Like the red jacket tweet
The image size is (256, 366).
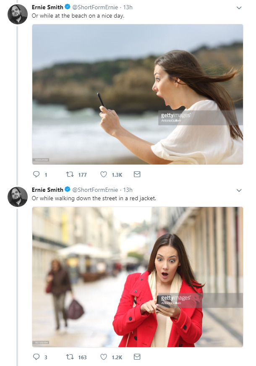104,357
